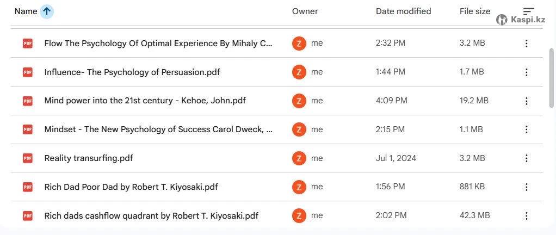Click the vertical scrollbar thumb
This screenshot has height=235, width=556.
coord(552,79)
